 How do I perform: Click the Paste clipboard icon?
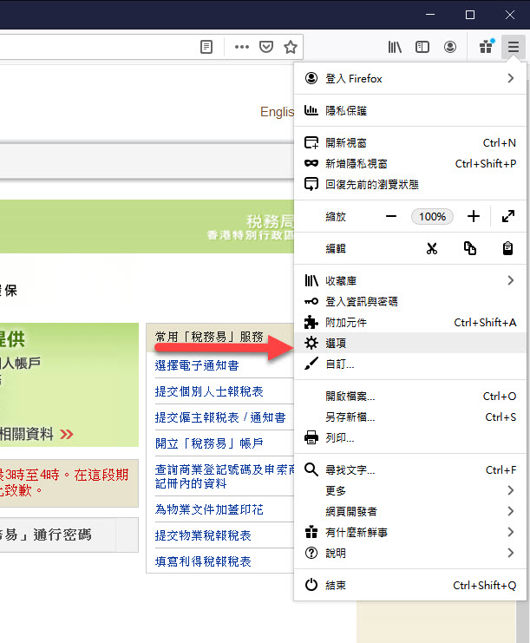[507, 248]
